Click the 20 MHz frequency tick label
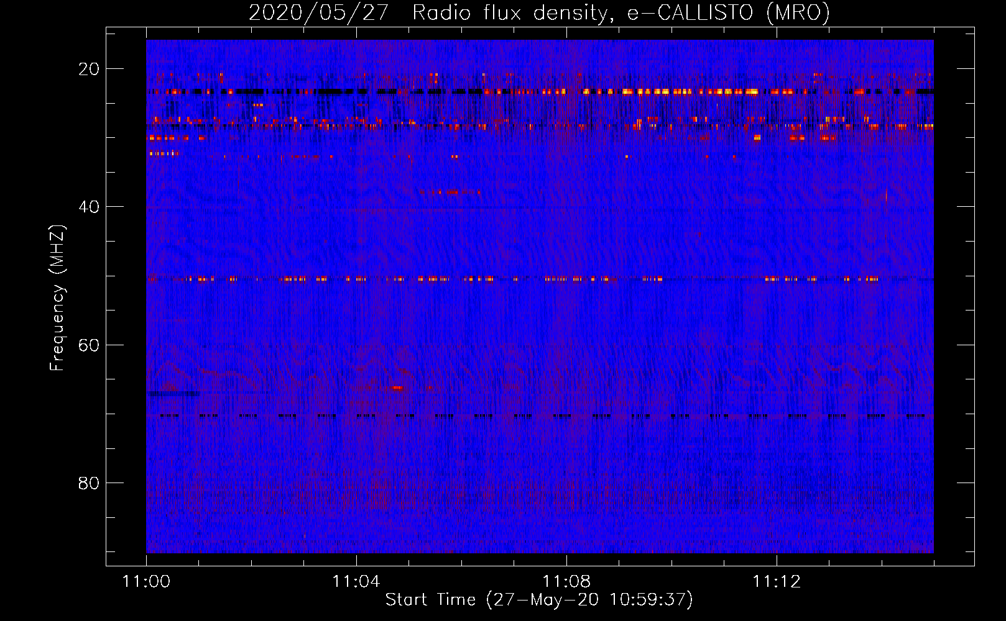The width and height of the screenshot is (1006, 621). 89,69
